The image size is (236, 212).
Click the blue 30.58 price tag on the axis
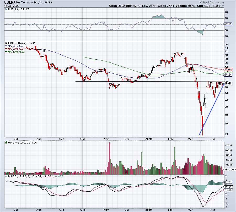tap(228, 75)
